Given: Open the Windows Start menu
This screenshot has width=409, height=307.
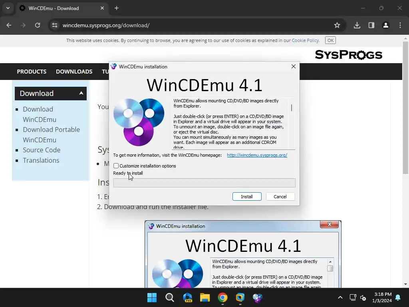Looking at the screenshot, I should click(x=152, y=297).
